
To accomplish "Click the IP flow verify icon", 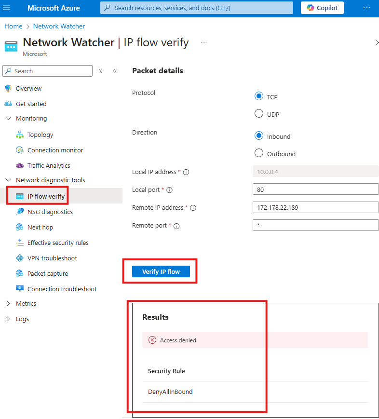I will (19, 196).
